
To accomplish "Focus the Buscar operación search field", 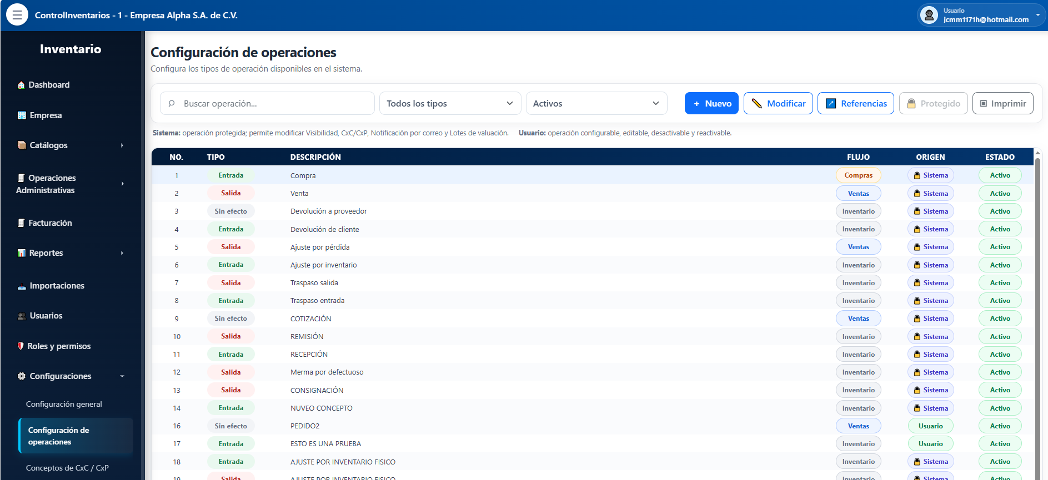I will (x=267, y=103).
